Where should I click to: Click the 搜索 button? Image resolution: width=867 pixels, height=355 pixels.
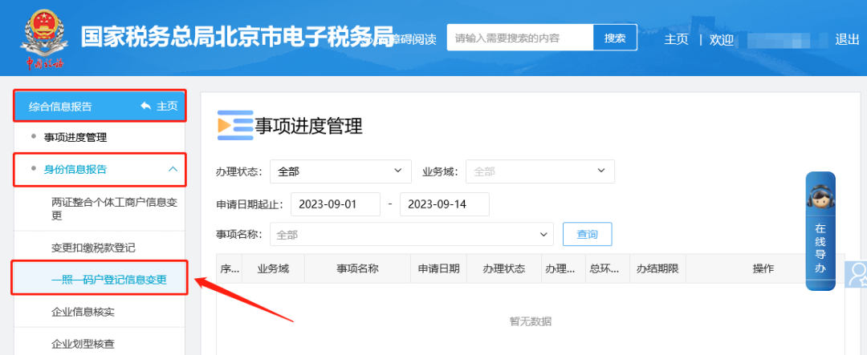point(615,38)
